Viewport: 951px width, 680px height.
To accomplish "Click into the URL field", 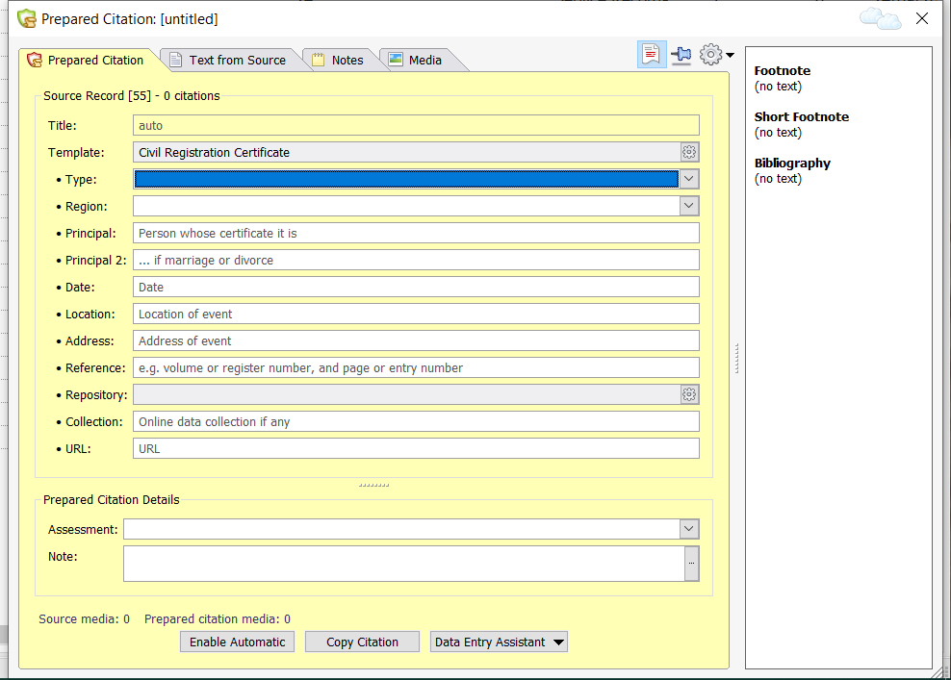I will pos(416,448).
